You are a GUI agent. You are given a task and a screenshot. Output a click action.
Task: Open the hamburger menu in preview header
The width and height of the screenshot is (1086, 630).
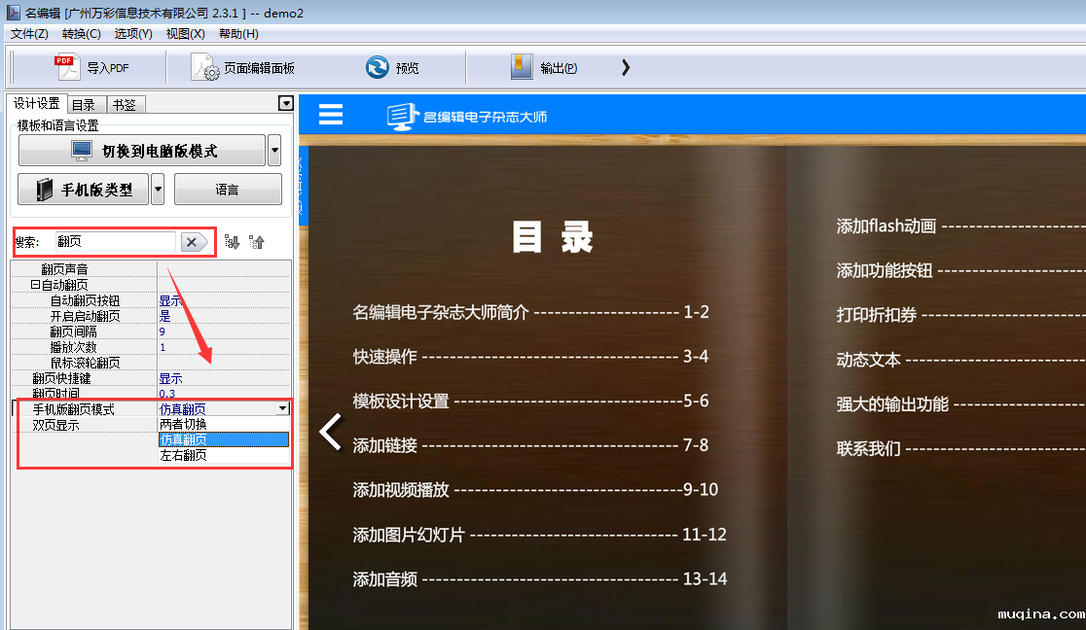[x=331, y=115]
